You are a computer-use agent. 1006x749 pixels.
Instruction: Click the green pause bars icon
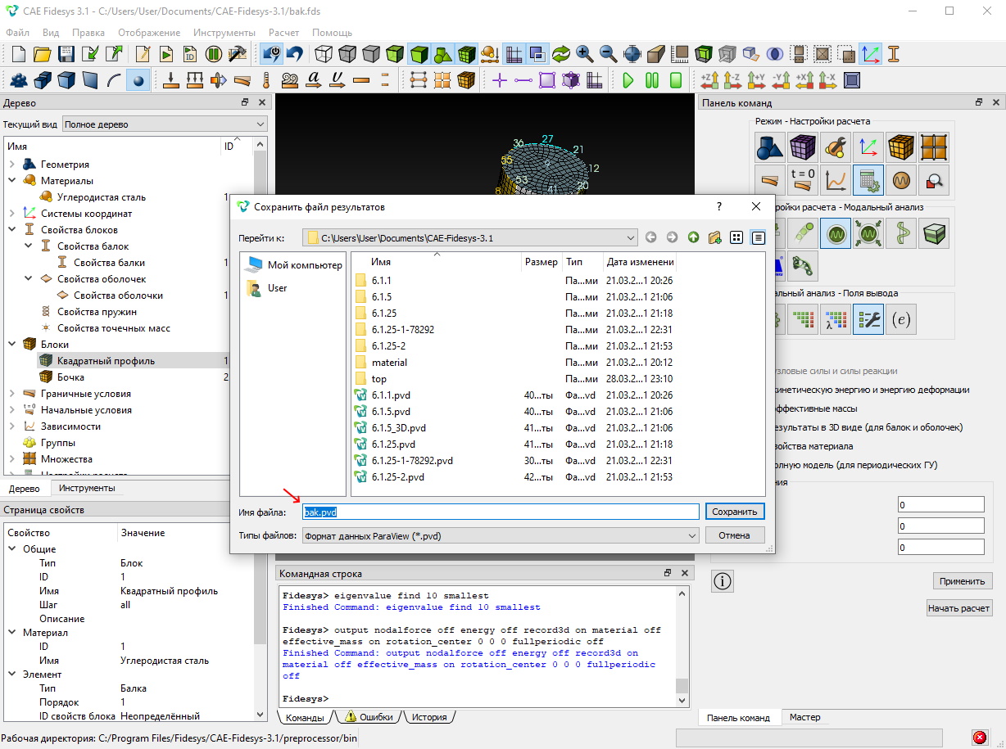(x=652, y=80)
